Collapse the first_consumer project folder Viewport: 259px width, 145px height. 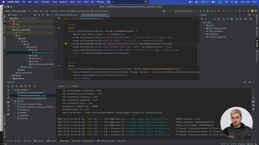click(11, 30)
